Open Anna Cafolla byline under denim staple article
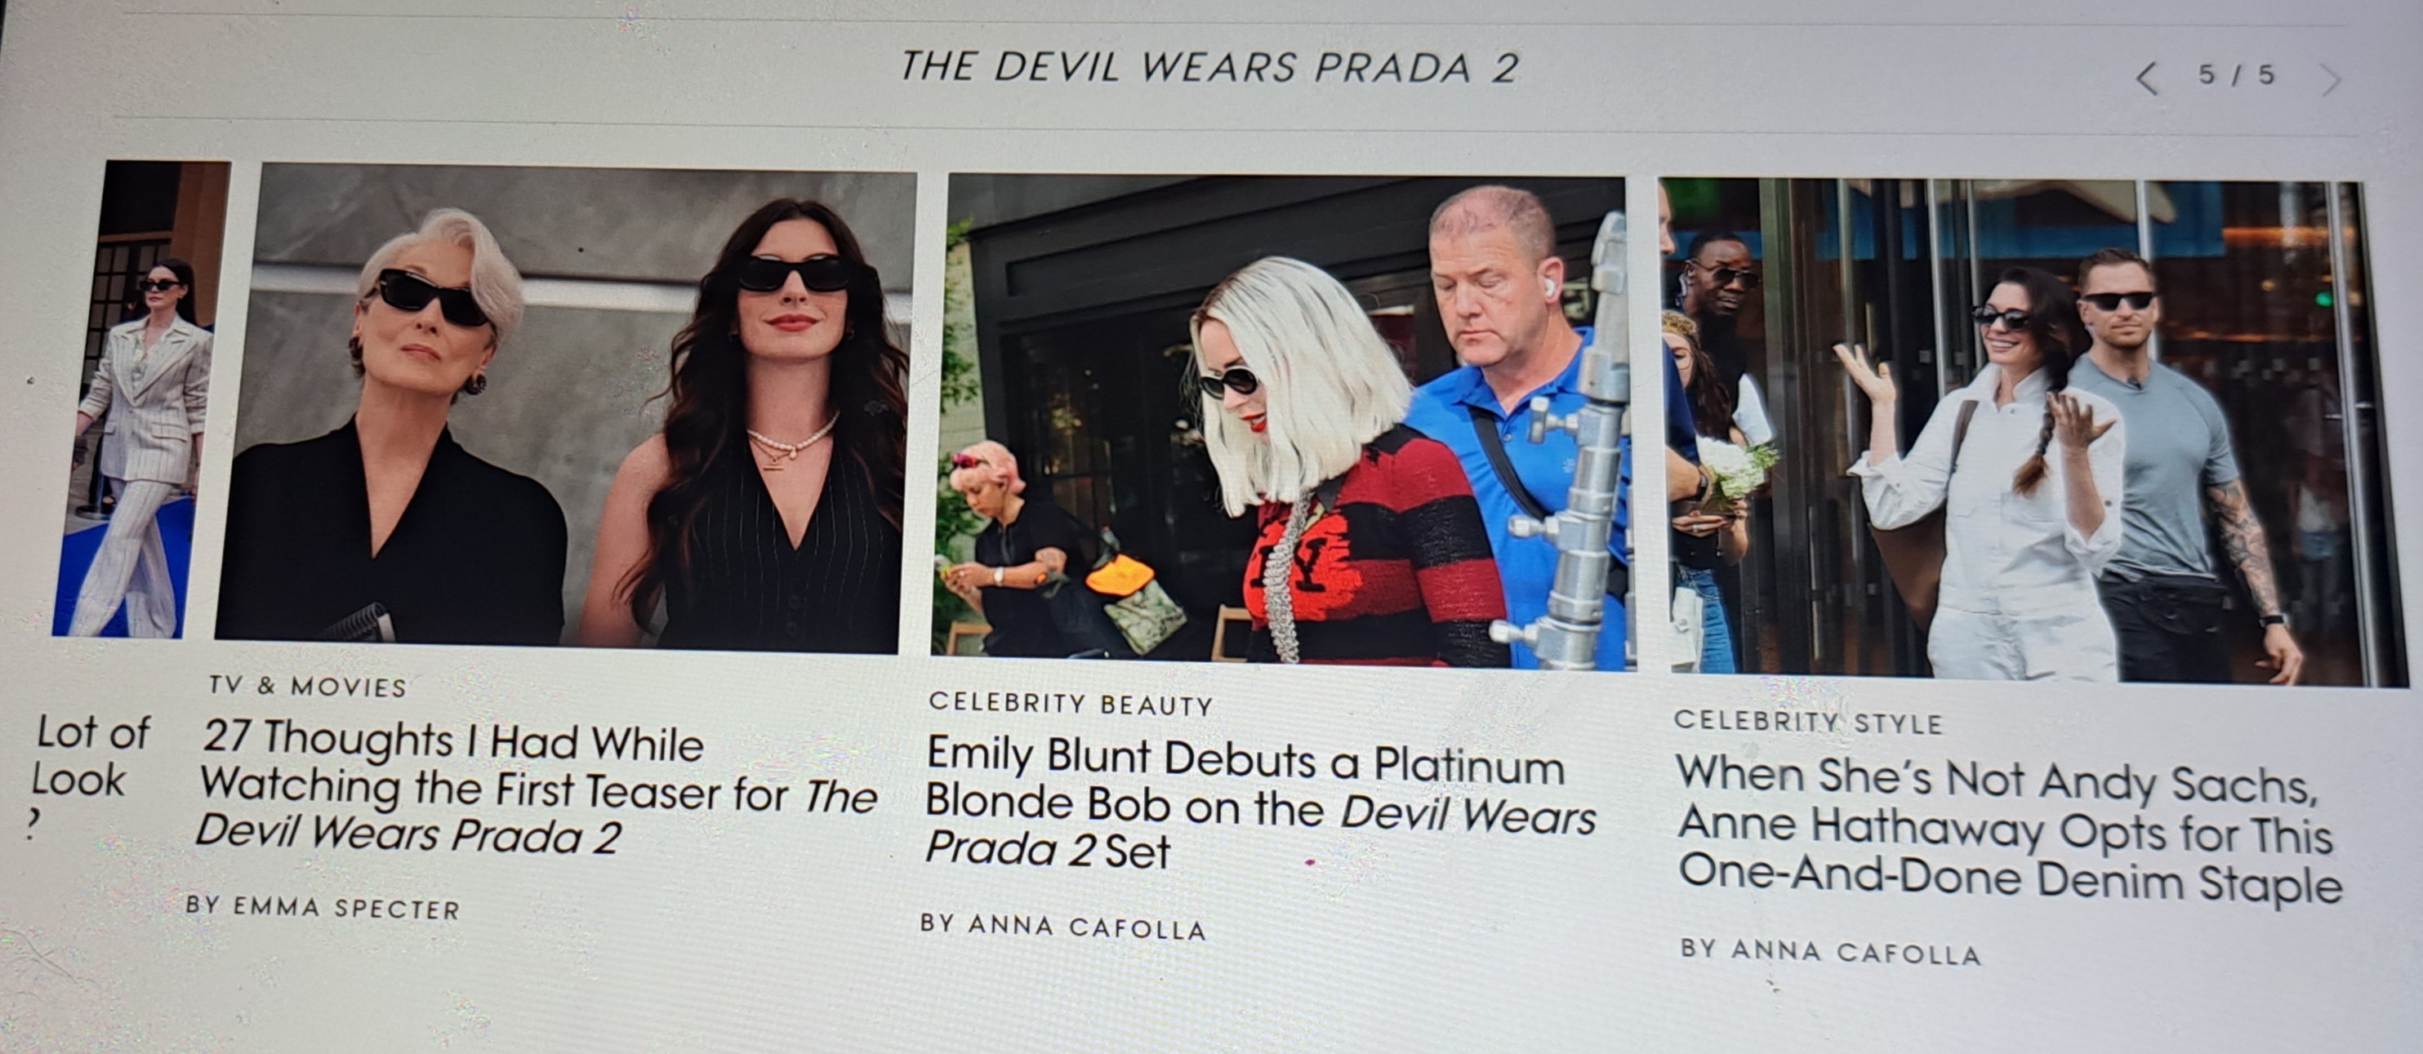Screen dimensions: 2423x1054 [x=1830, y=950]
